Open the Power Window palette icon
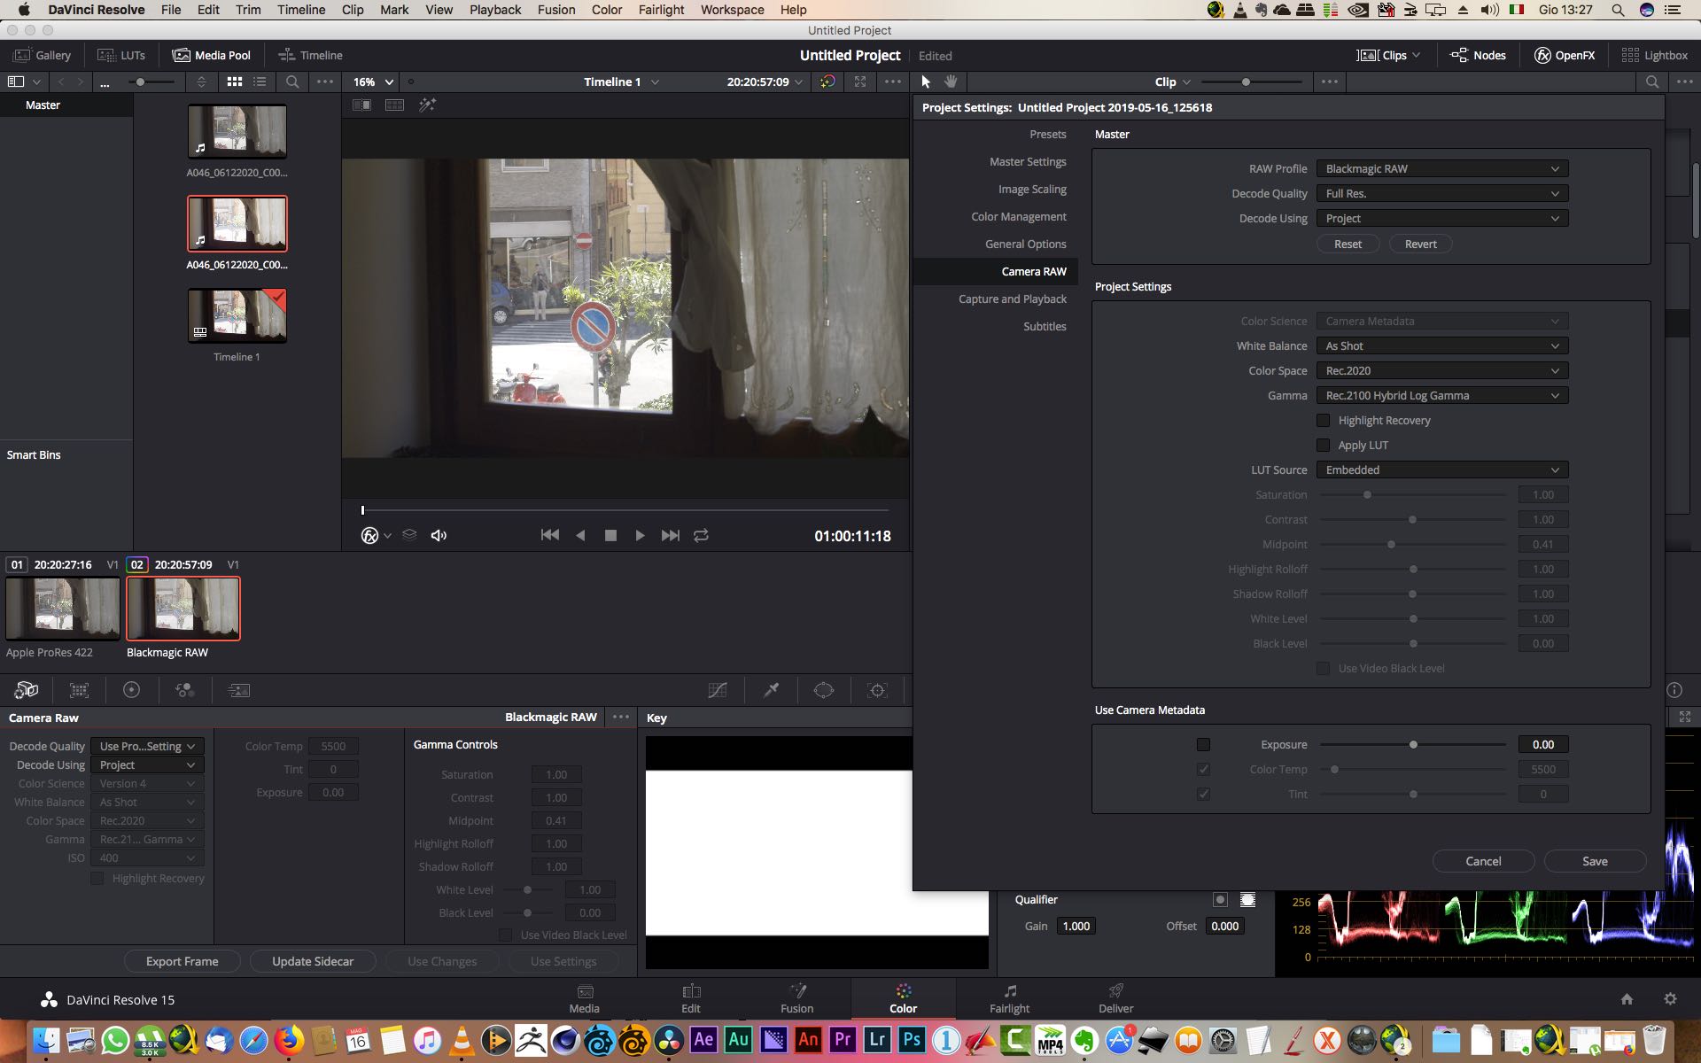 coord(824,690)
